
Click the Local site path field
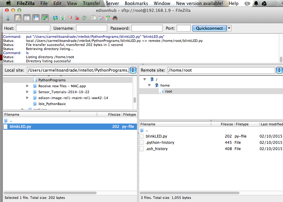[x=78, y=70]
